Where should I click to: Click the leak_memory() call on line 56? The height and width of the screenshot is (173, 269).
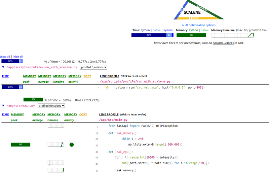[x=125, y=170]
